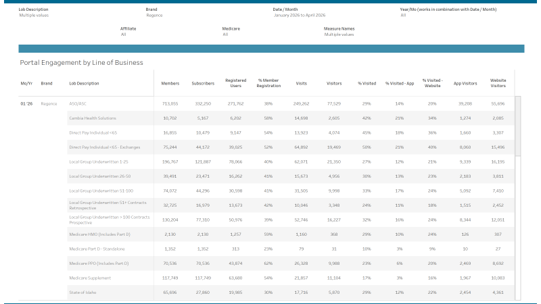The image size is (541, 304).
Task: Select the Medicare Supplement row label
Action: point(90,278)
